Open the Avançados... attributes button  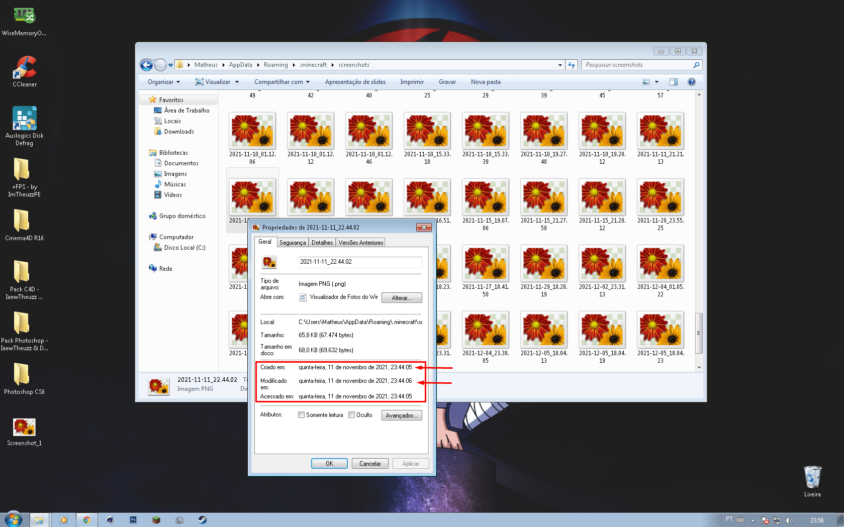click(x=402, y=415)
